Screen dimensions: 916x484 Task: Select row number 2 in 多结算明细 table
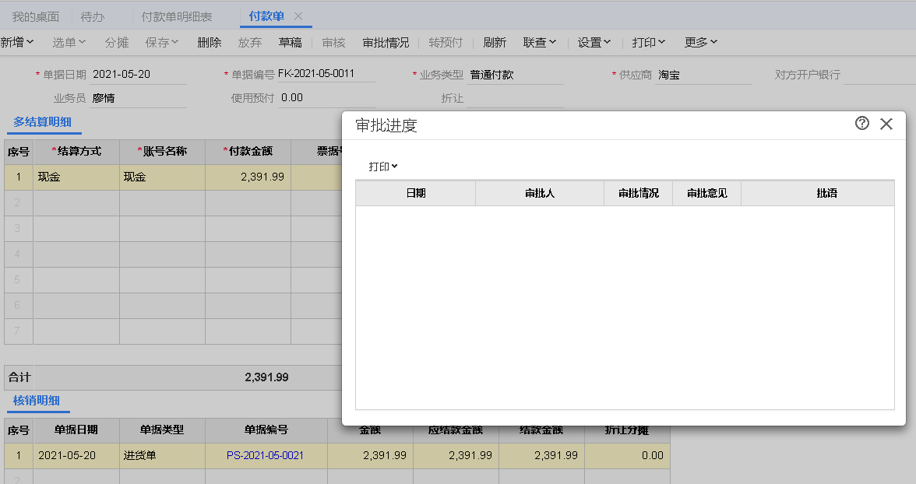point(17,202)
